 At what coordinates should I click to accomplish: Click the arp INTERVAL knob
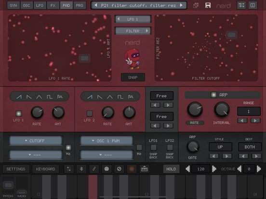point(222,110)
